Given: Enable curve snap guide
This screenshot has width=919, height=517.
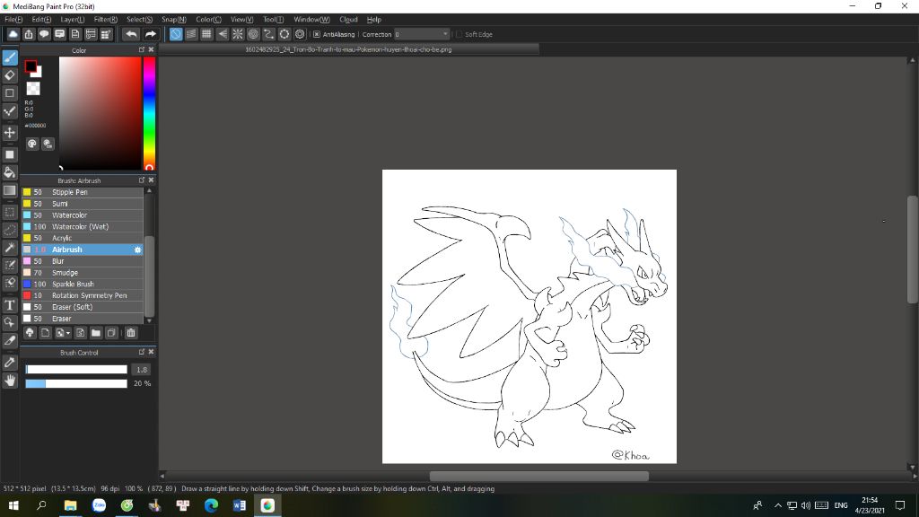Looking at the screenshot, I should (268, 35).
